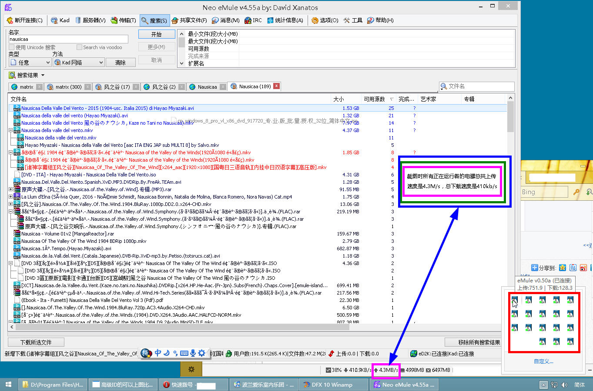
Task: Close the 'Nausicaa (189)' search tab
Action: [x=276, y=86]
